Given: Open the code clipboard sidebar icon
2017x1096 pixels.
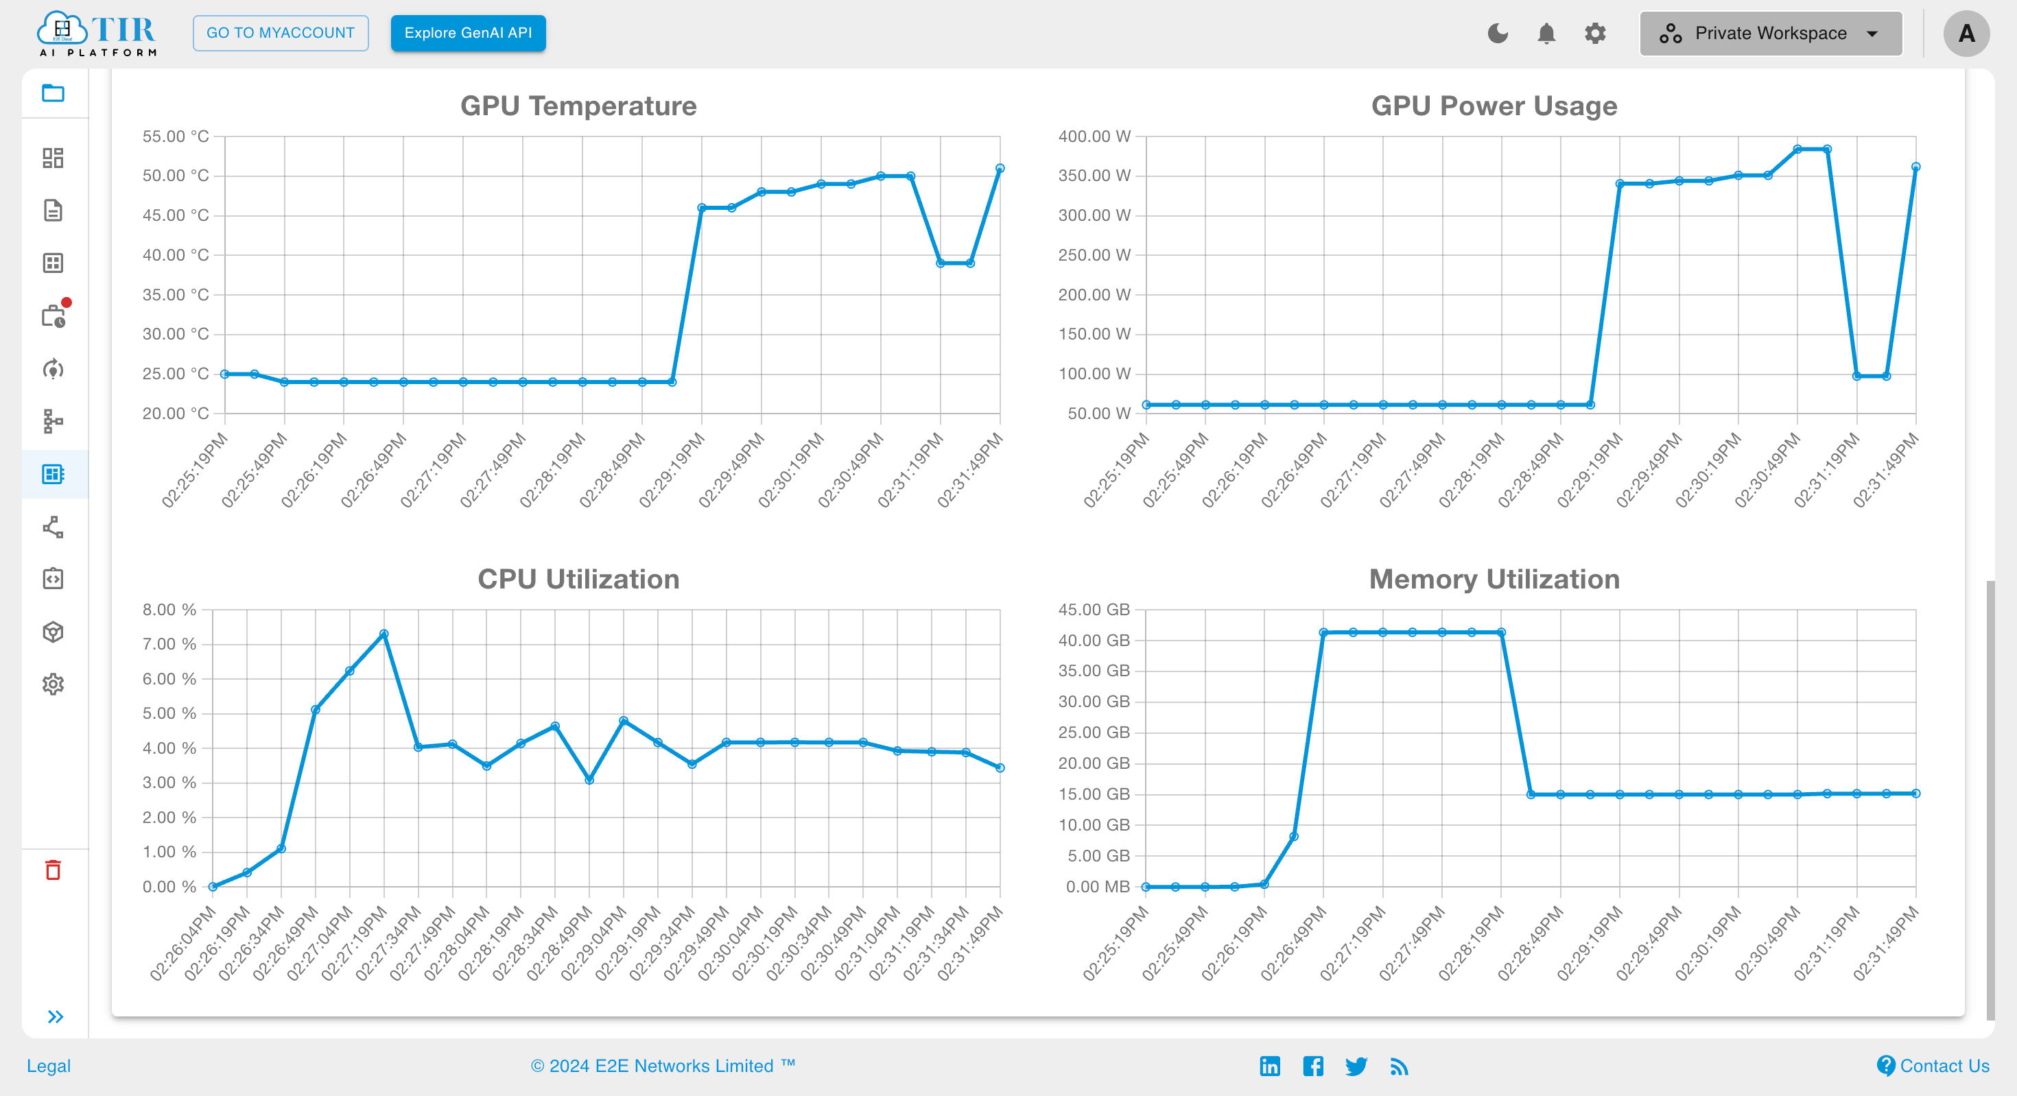Looking at the screenshot, I should [54, 579].
